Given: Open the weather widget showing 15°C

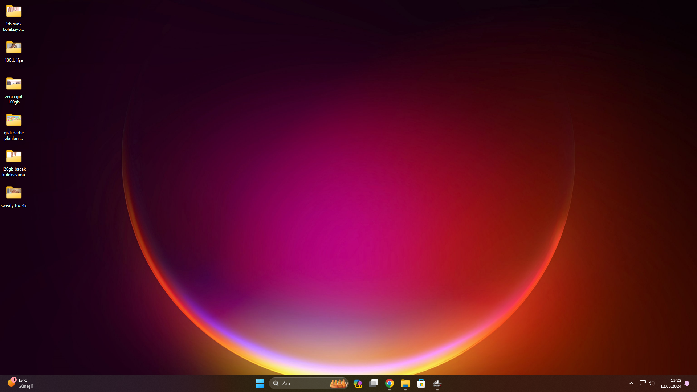Looking at the screenshot, I should click(20, 383).
